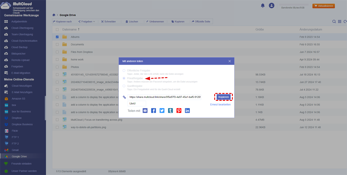This screenshot has height=175, width=347.
Task: Click the share link URL field
Action: click(x=165, y=97)
